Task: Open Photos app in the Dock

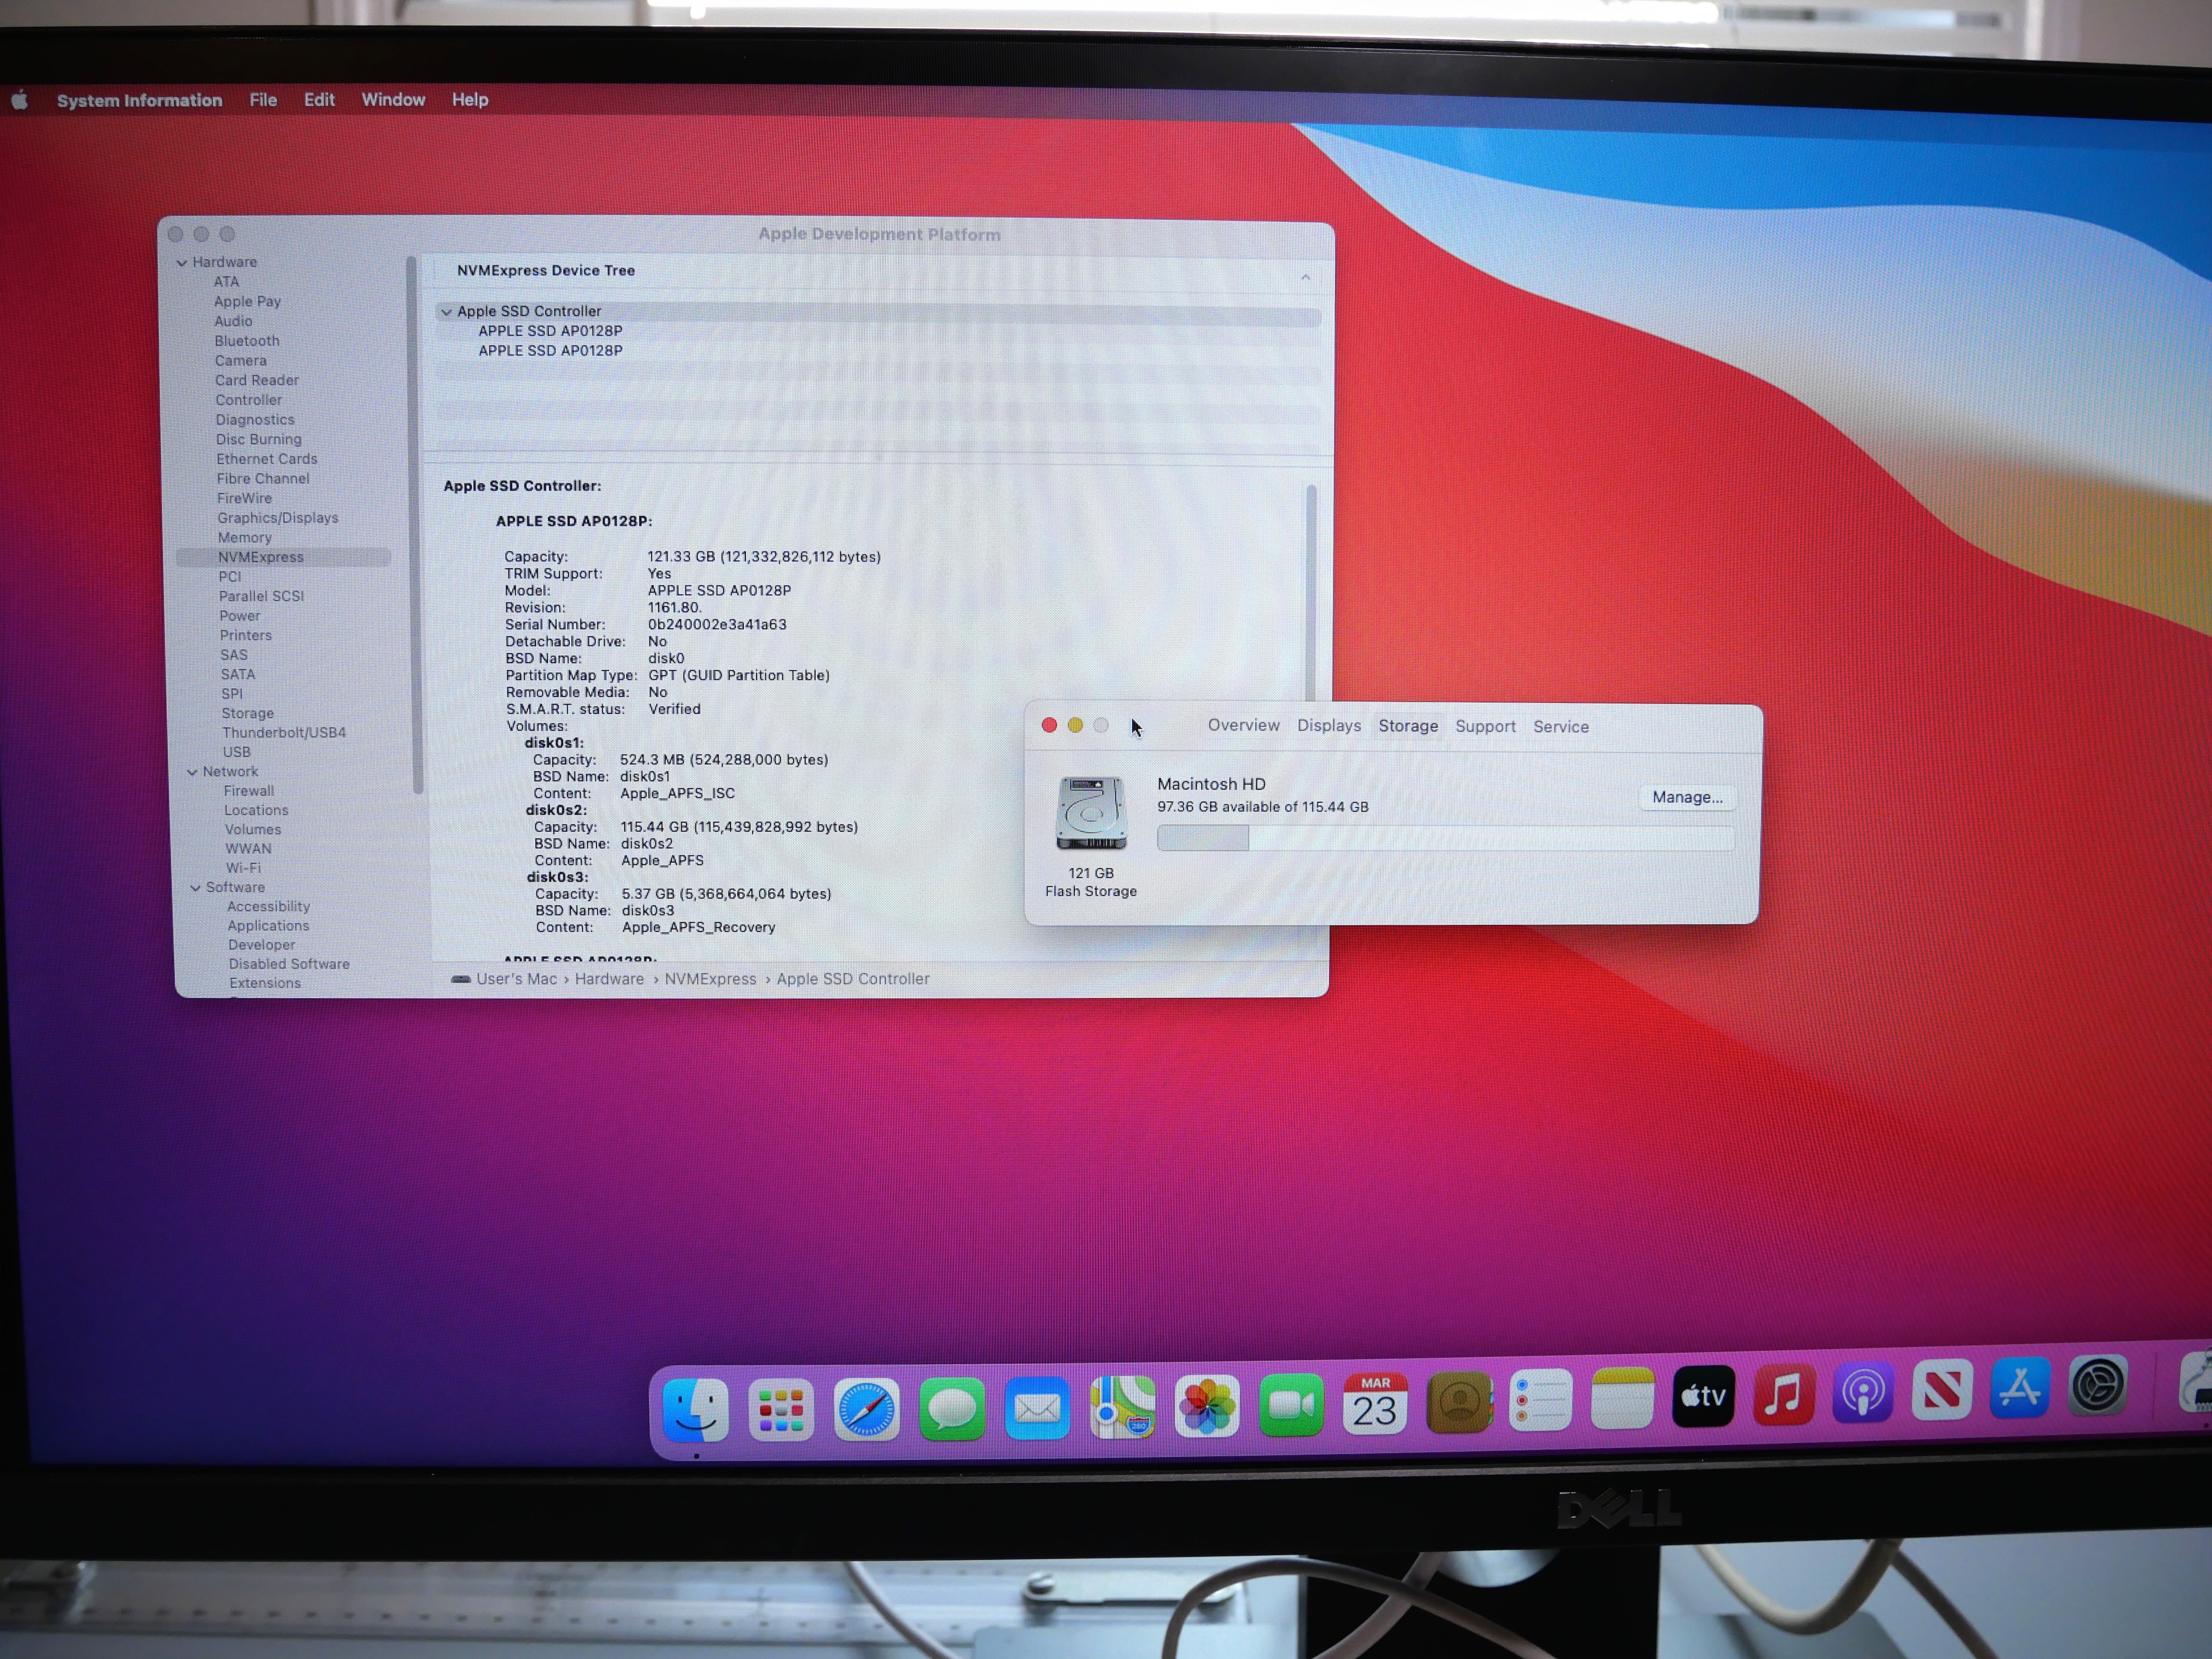Action: tap(1207, 1406)
